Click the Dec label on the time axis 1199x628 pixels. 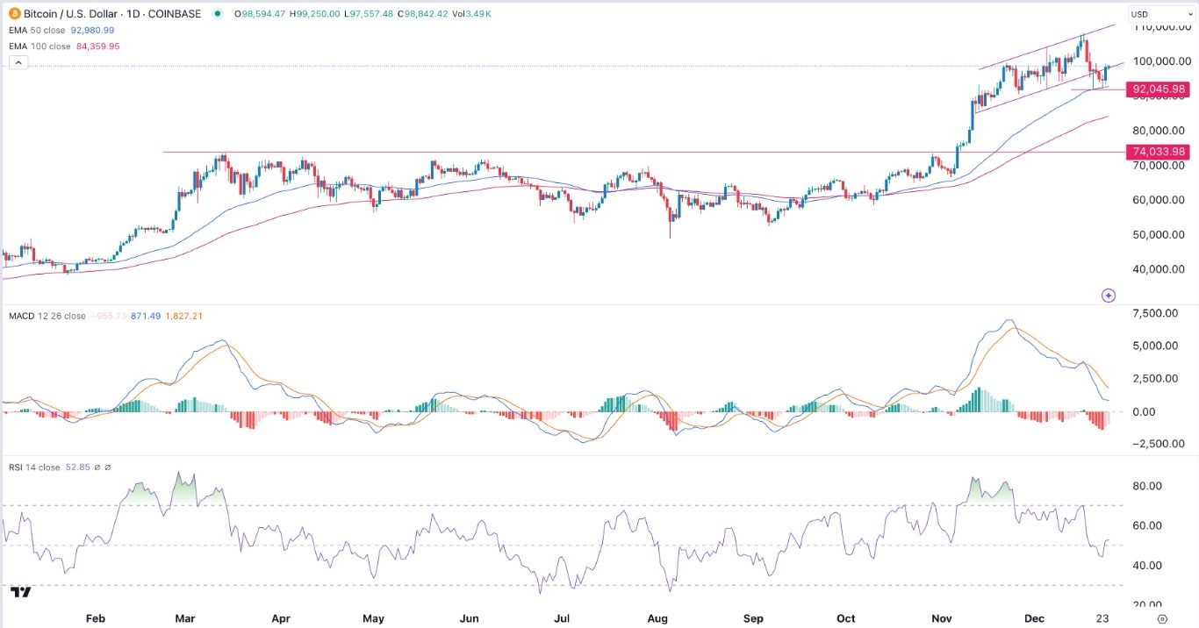[1034, 618]
